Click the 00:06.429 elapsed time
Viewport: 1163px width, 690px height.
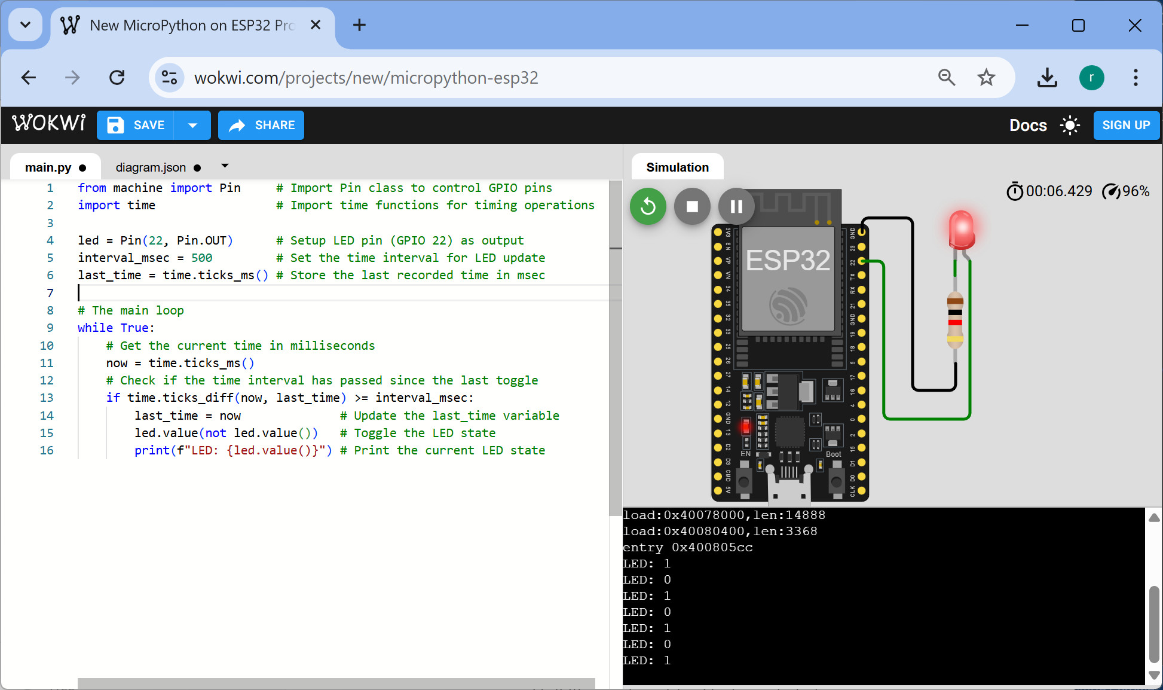click(1059, 191)
